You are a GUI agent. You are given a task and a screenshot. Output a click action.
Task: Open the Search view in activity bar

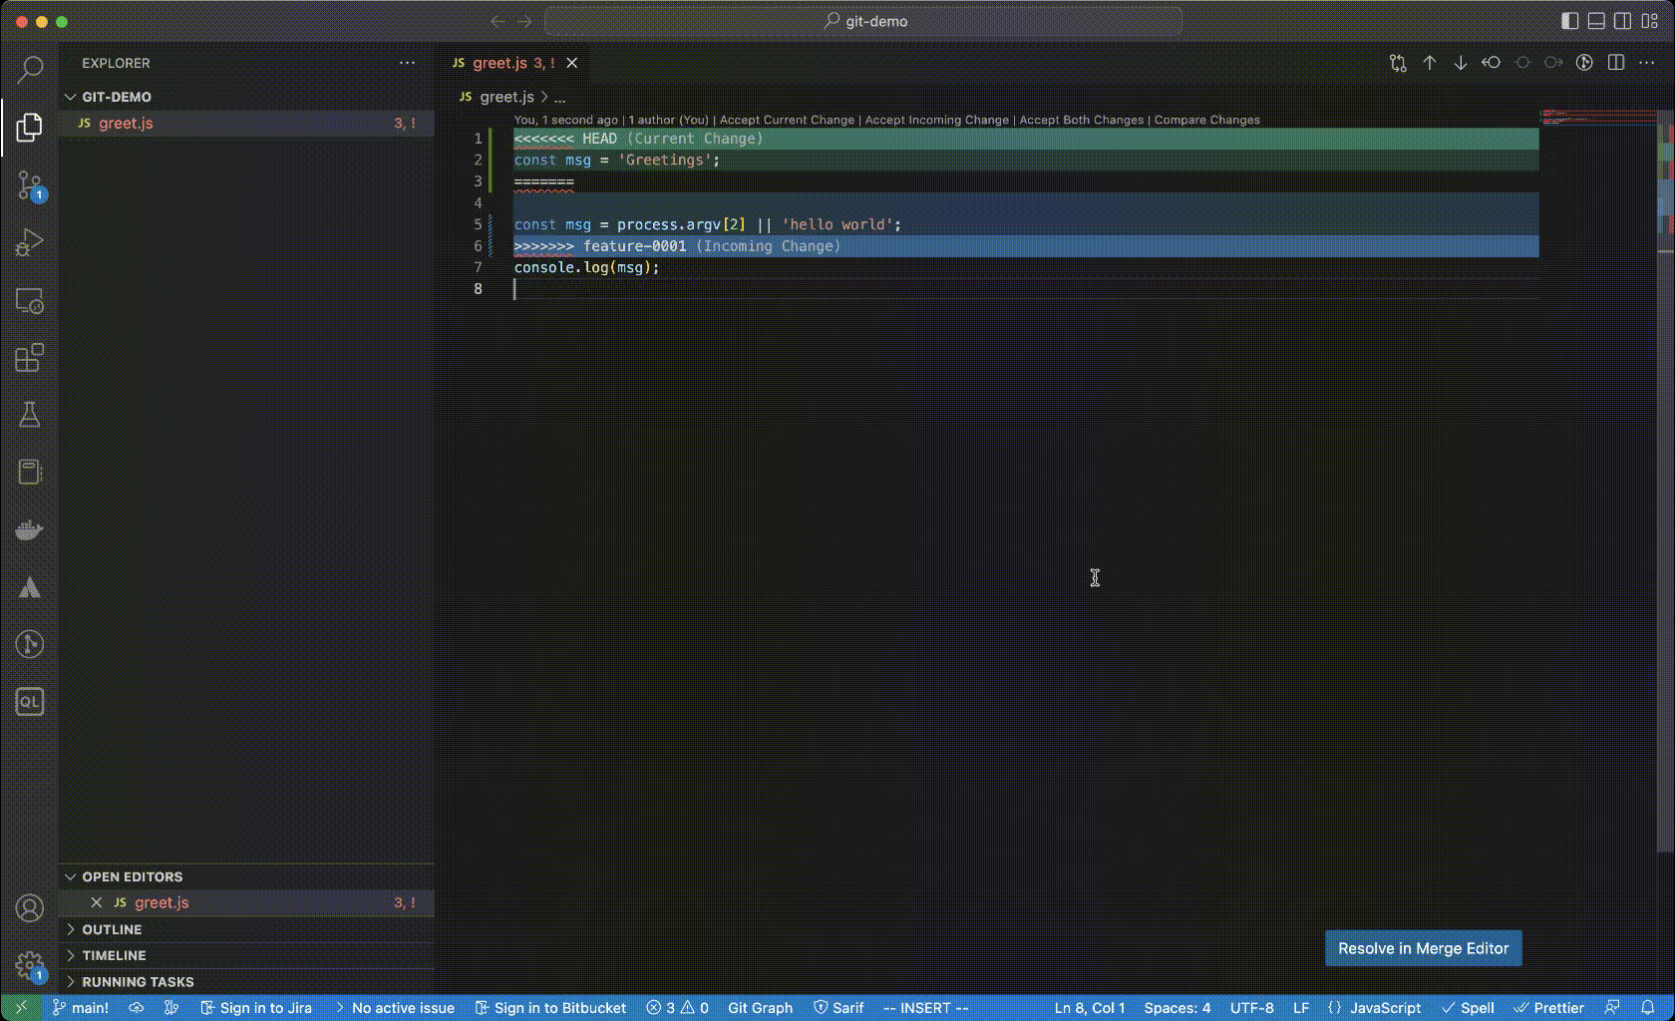coord(30,69)
